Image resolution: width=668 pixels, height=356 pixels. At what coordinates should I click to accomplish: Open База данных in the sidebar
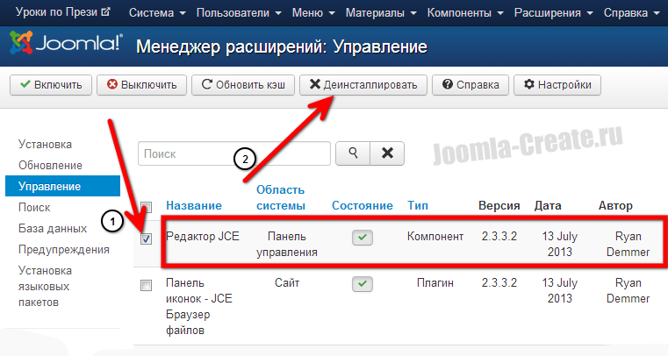click(52, 228)
